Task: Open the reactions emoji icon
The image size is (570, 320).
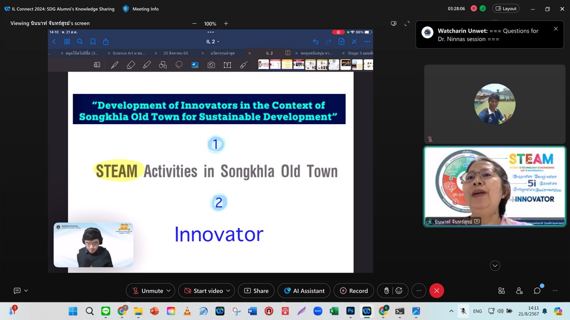Action: tap(399, 291)
